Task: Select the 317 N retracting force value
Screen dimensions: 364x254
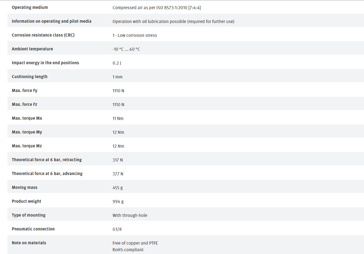Action: (x=118, y=160)
